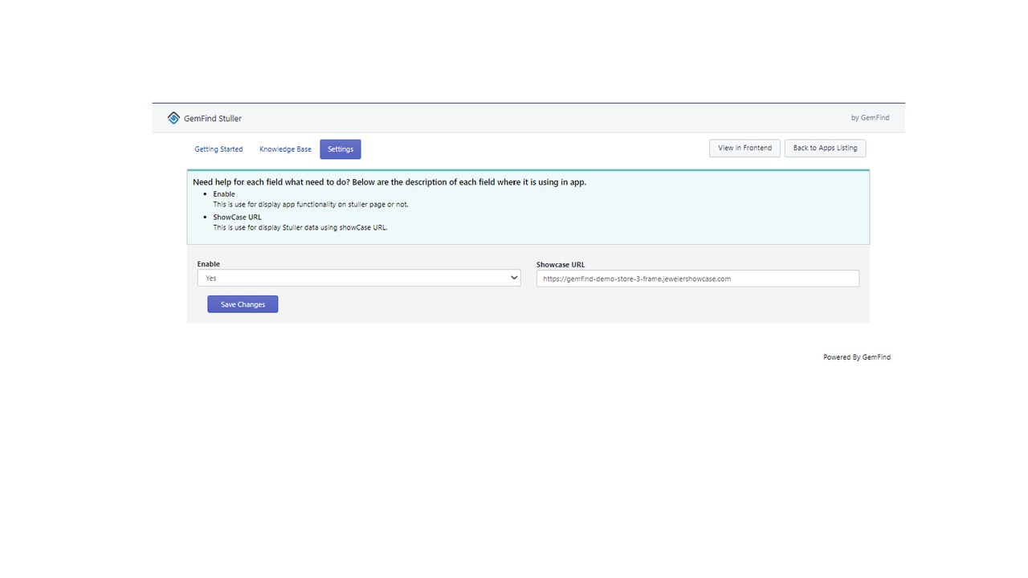Click the 'Enable' bullet in help box

pos(224,194)
